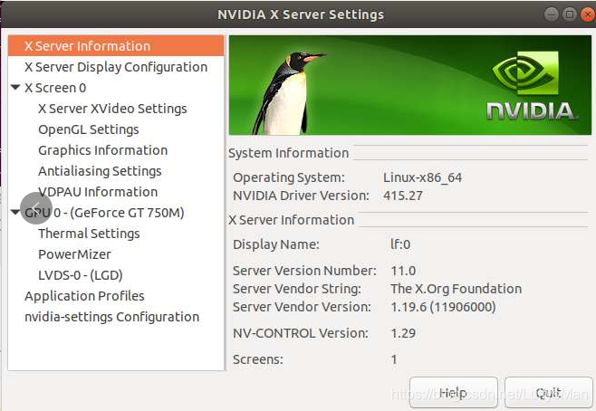Click the 1.19.6 (11906000) vendor version
This screenshot has width=596, height=411.
[x=443, y=307]
